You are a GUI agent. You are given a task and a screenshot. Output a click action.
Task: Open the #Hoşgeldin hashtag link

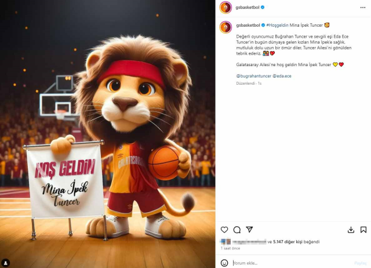279,26
